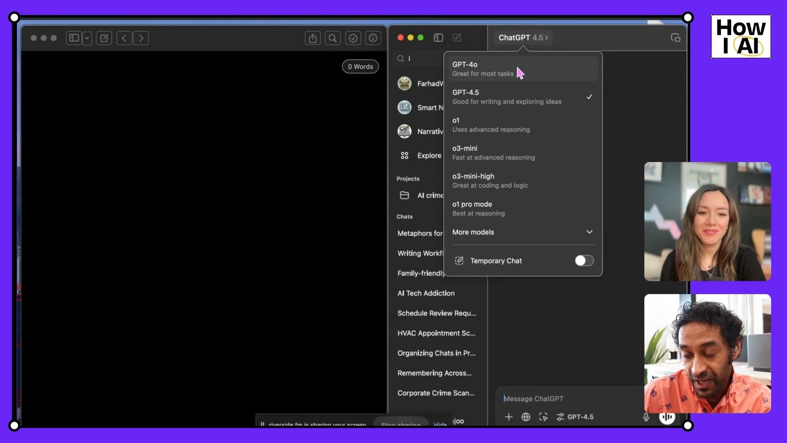The height and width of the screenshot is (443, 787).
Task: Open the HVAC Appointment Sc... chat
Action: [437, 333]
